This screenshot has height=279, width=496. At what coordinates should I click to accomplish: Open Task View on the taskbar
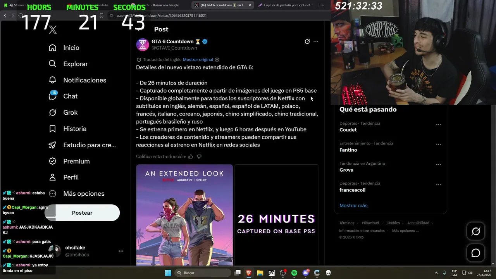[238, 273]
